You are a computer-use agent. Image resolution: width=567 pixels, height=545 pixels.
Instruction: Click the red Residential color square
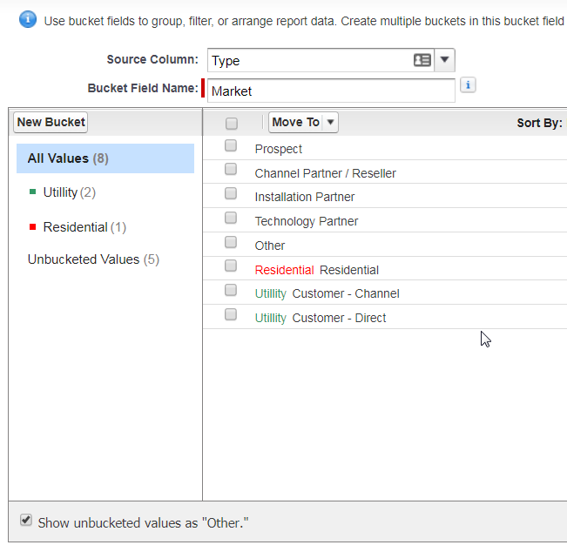33,227
